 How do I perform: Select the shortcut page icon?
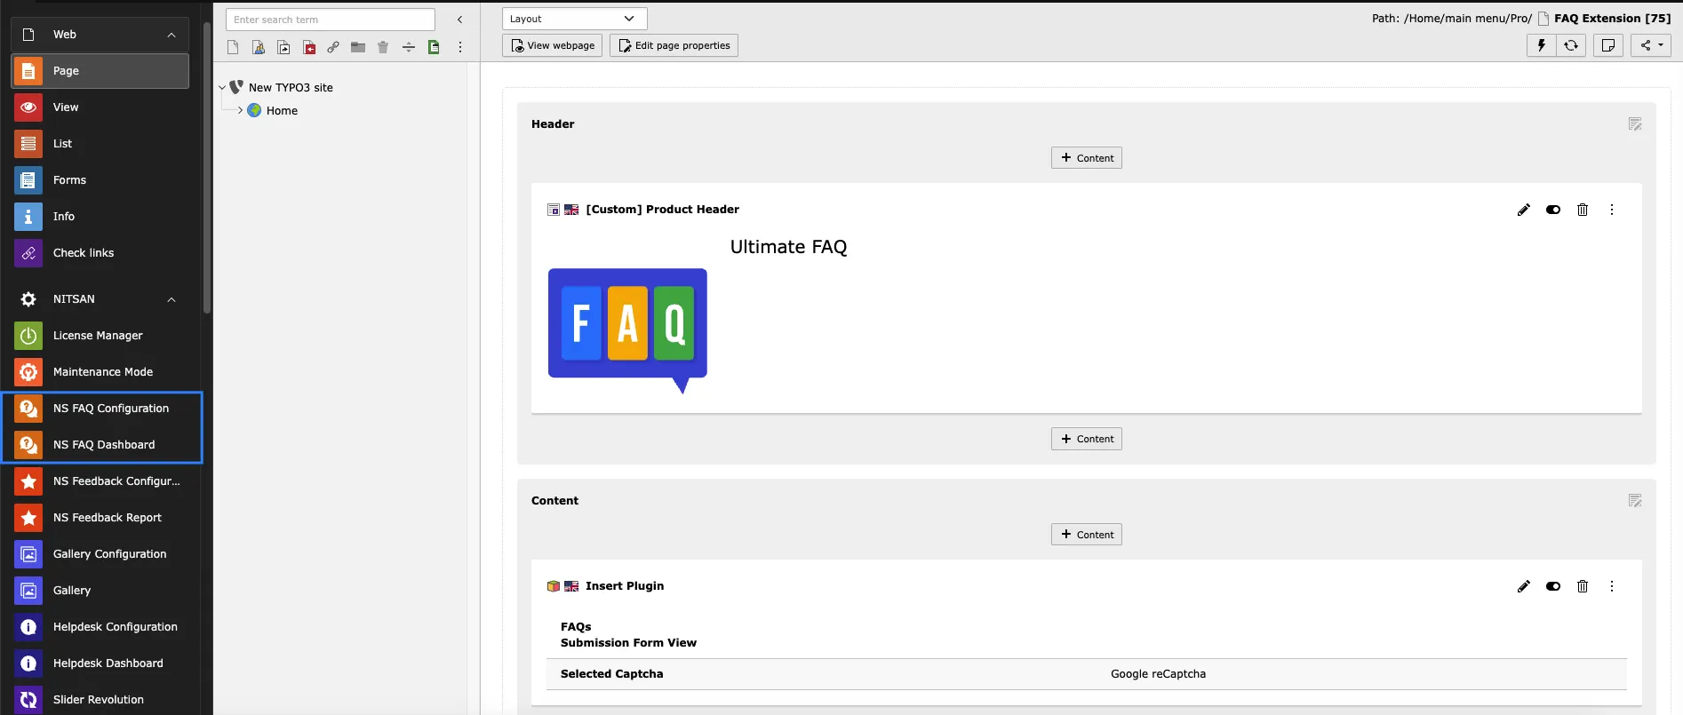tap(283, 47)
